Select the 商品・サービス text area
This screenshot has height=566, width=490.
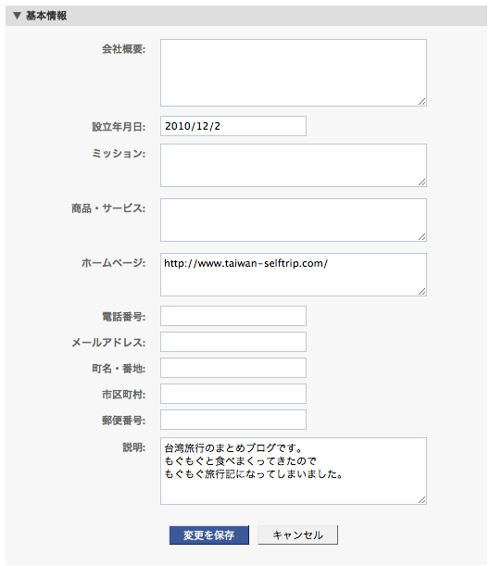(294, 220)
